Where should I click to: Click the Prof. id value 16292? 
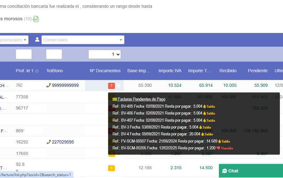pyautogui.click(x=22, y=142)
